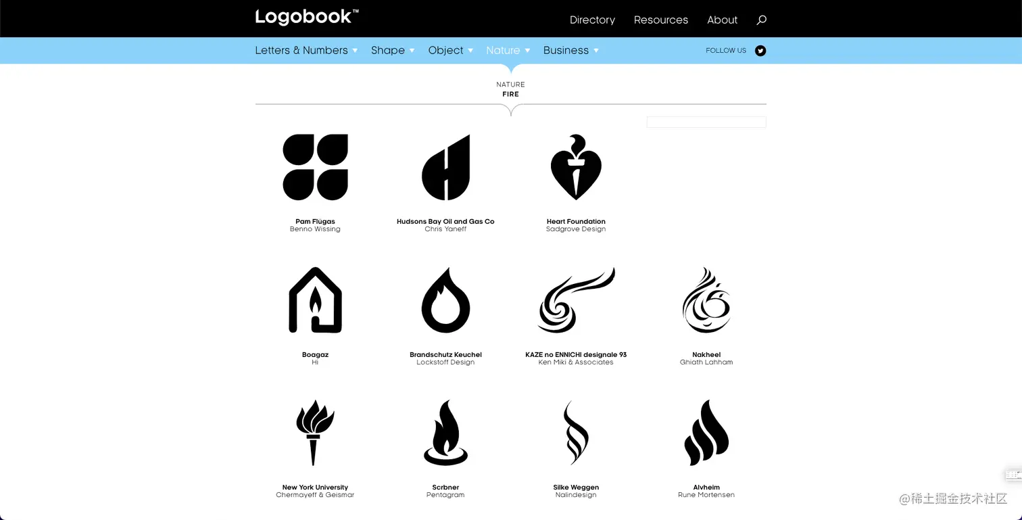This screenshot has height=520, width=1022.
Task: Expand the Object category dropdown
Action: pyautogui.click(x=451, y=51)
